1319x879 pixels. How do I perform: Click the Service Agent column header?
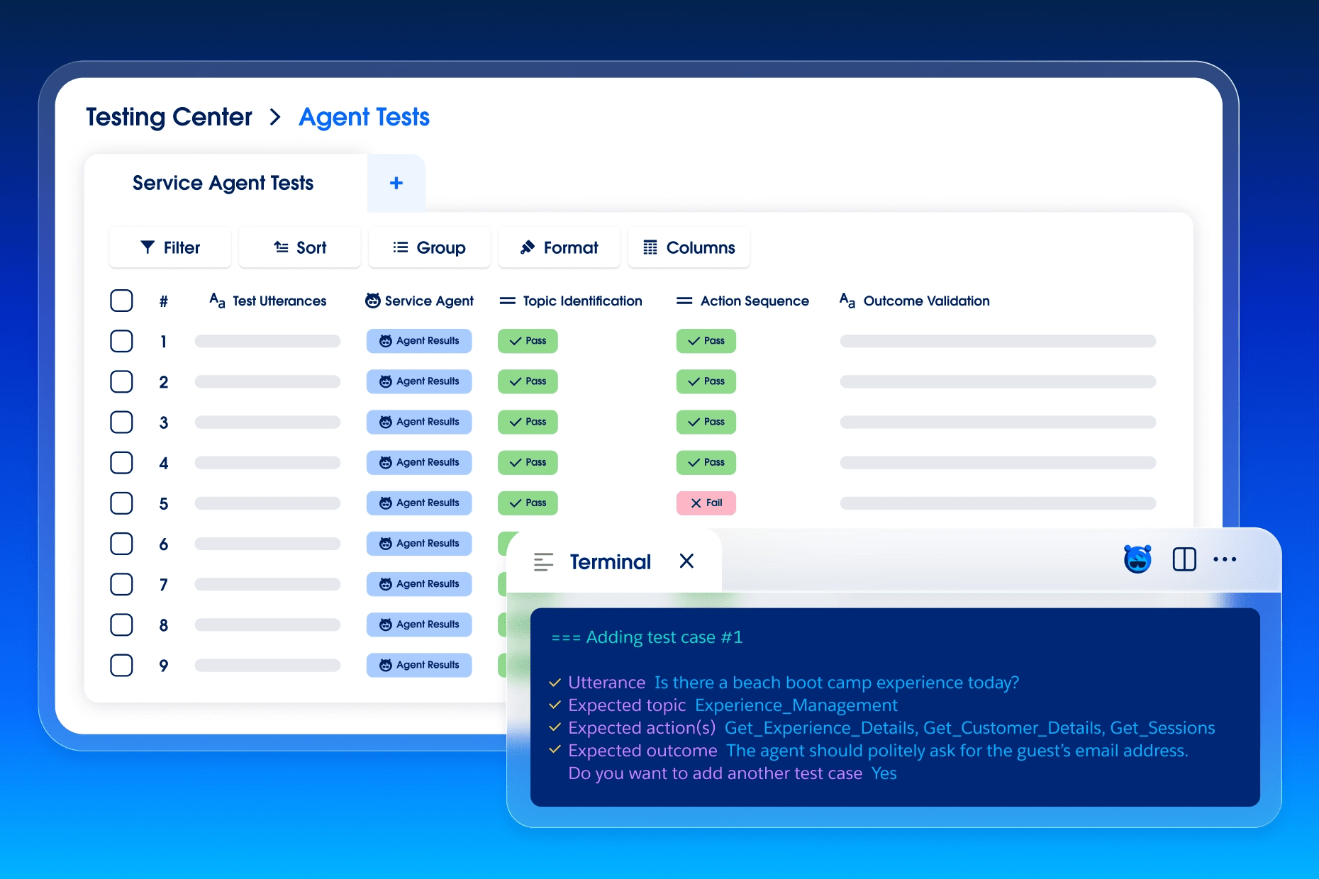[x=419, y=301]
